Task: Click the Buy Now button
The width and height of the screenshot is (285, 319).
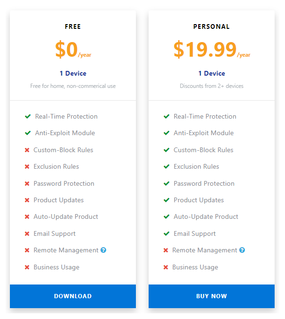Action: pyautogui.click(x=211, y=296)
